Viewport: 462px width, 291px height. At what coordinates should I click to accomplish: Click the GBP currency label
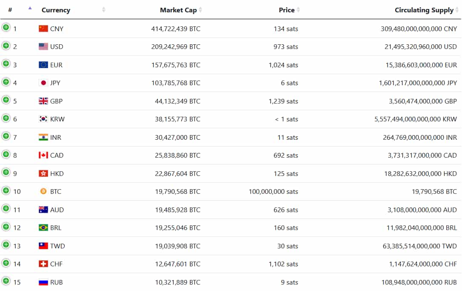[x=57, y=101]
